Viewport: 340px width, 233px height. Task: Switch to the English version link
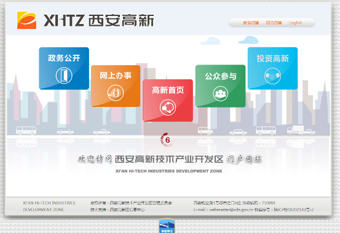296,23
